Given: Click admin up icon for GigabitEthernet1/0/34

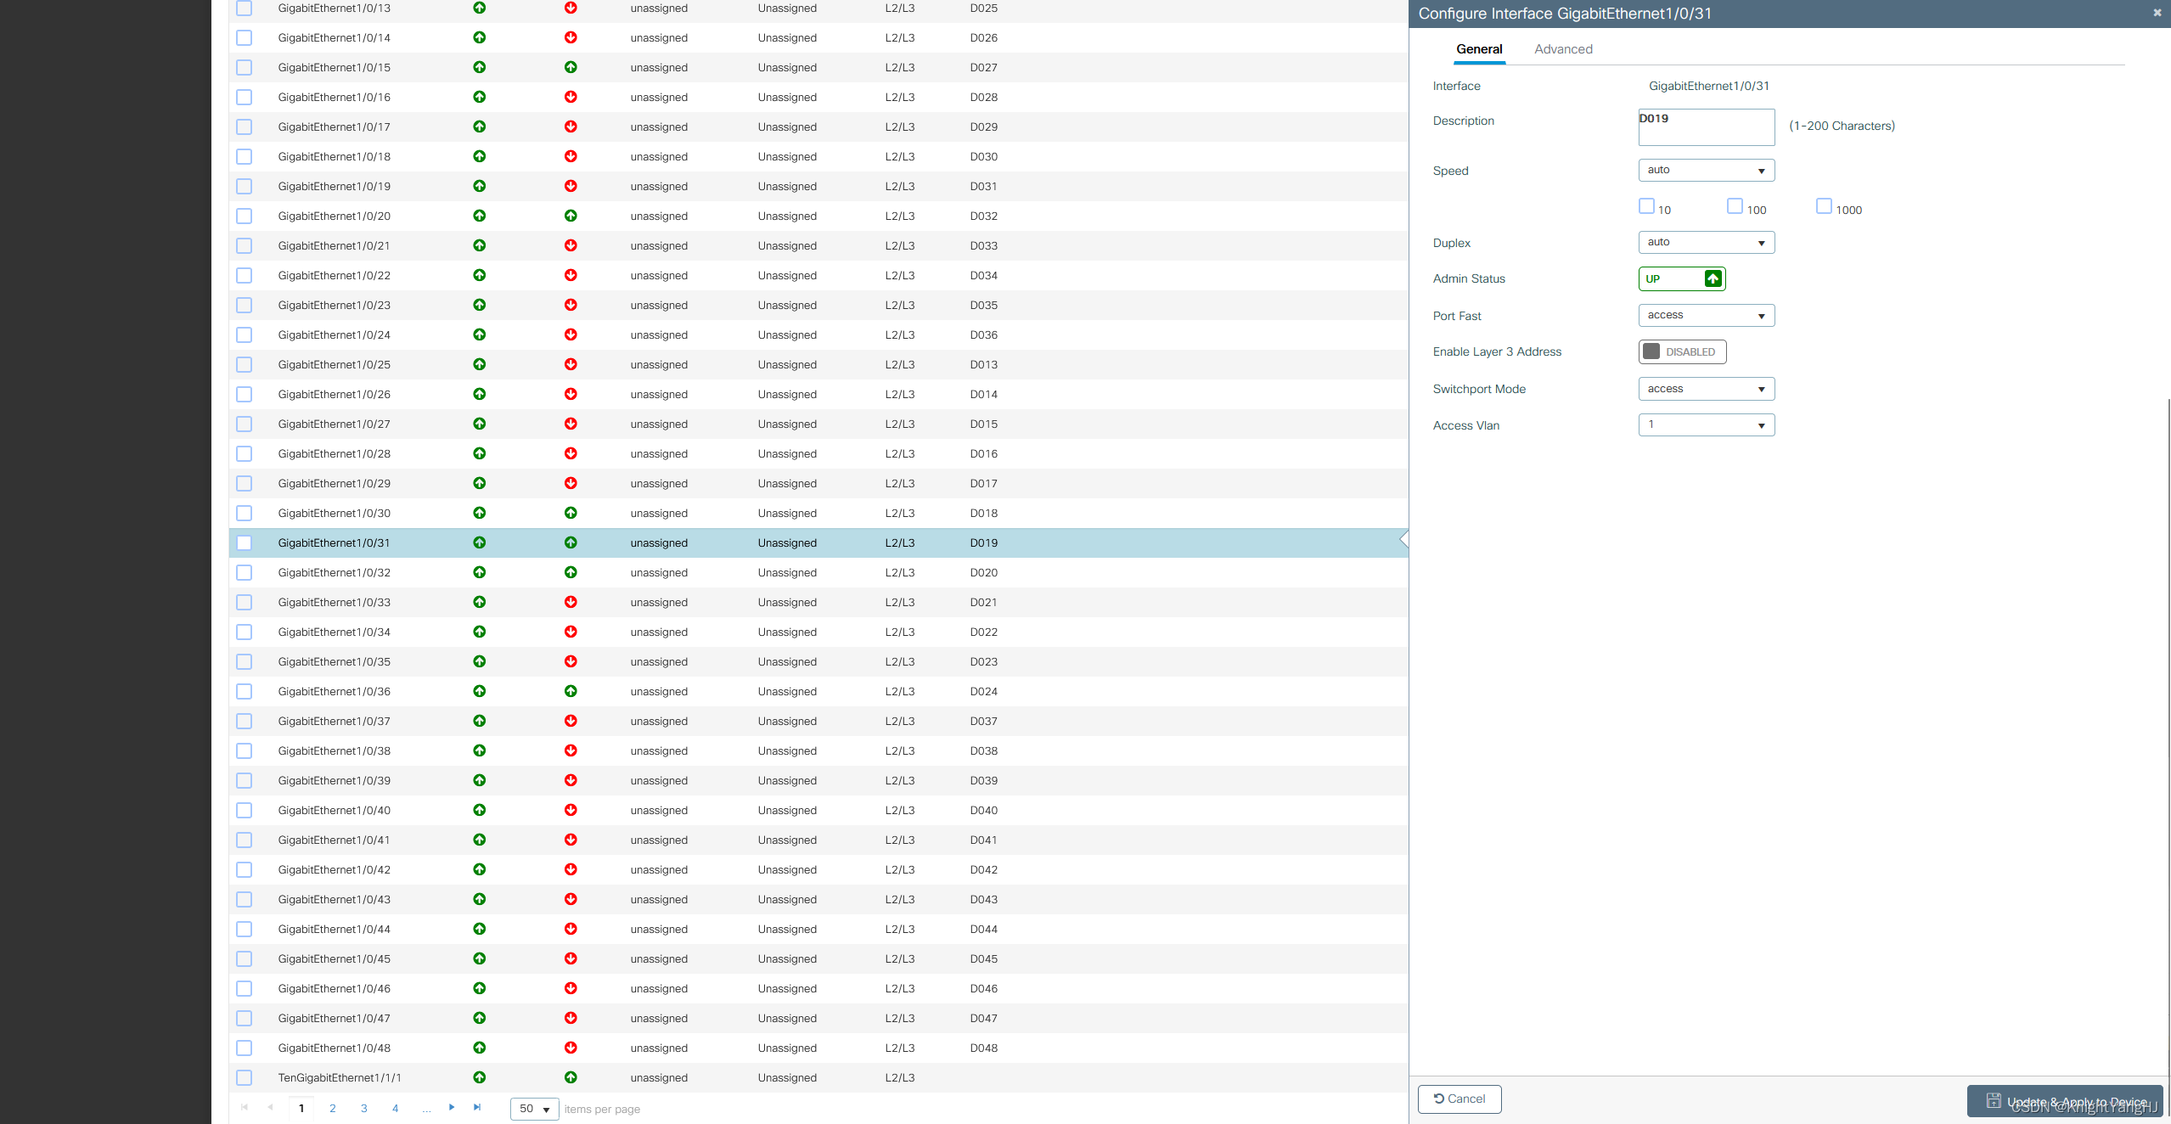Looking at the screenshot, I should (480, 632).
